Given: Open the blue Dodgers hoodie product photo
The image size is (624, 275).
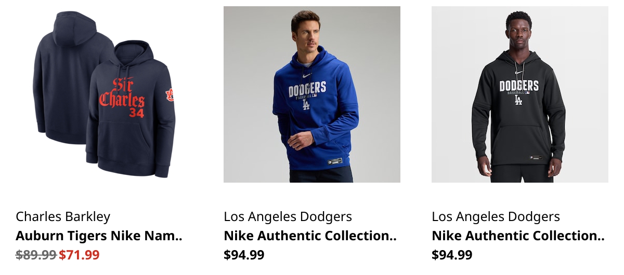Looking at the screenshot, I should click(312, 94).
